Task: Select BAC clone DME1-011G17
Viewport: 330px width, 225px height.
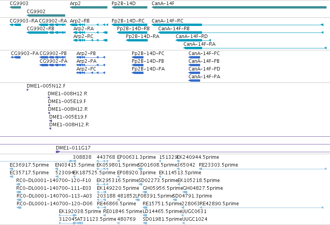Action: [193, 152]
